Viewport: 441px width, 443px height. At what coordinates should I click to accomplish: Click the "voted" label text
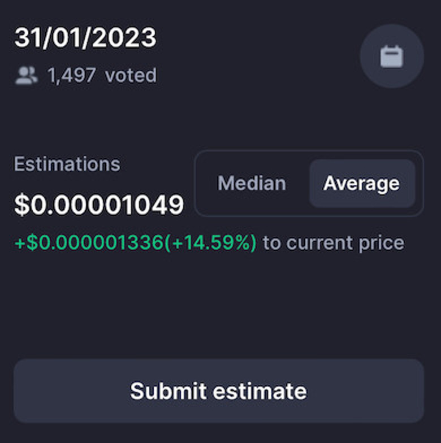click(131, 75)
